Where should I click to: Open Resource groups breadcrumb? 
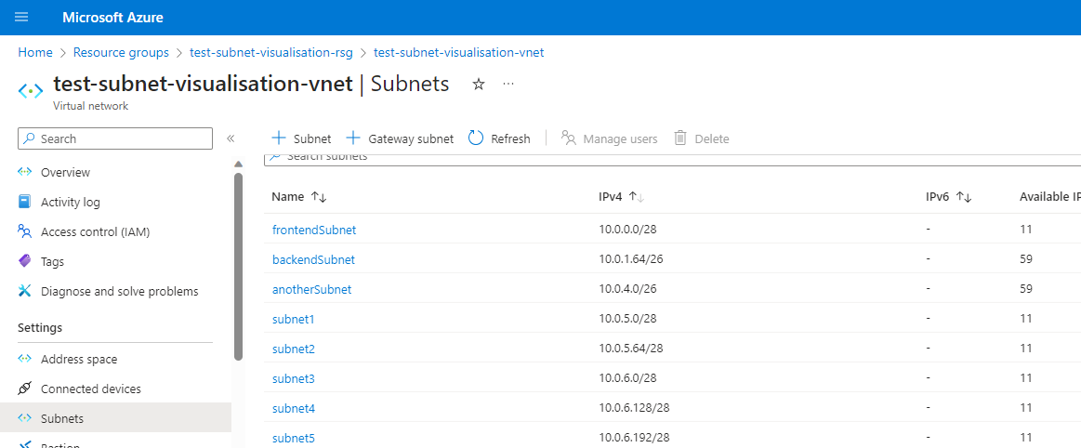point(121,52)
